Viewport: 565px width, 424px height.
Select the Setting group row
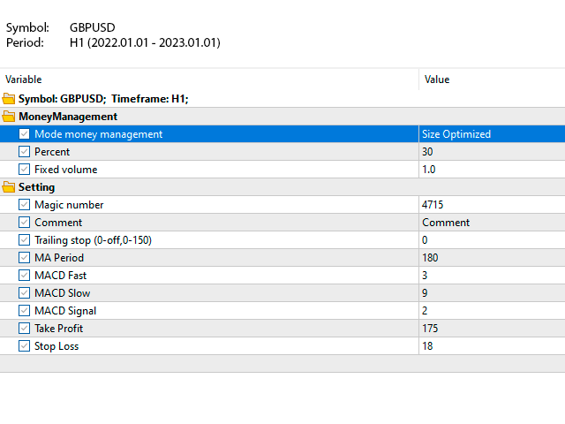282,186
